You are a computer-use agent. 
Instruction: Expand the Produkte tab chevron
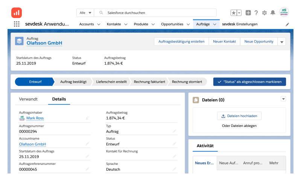(x=153, y=24)
